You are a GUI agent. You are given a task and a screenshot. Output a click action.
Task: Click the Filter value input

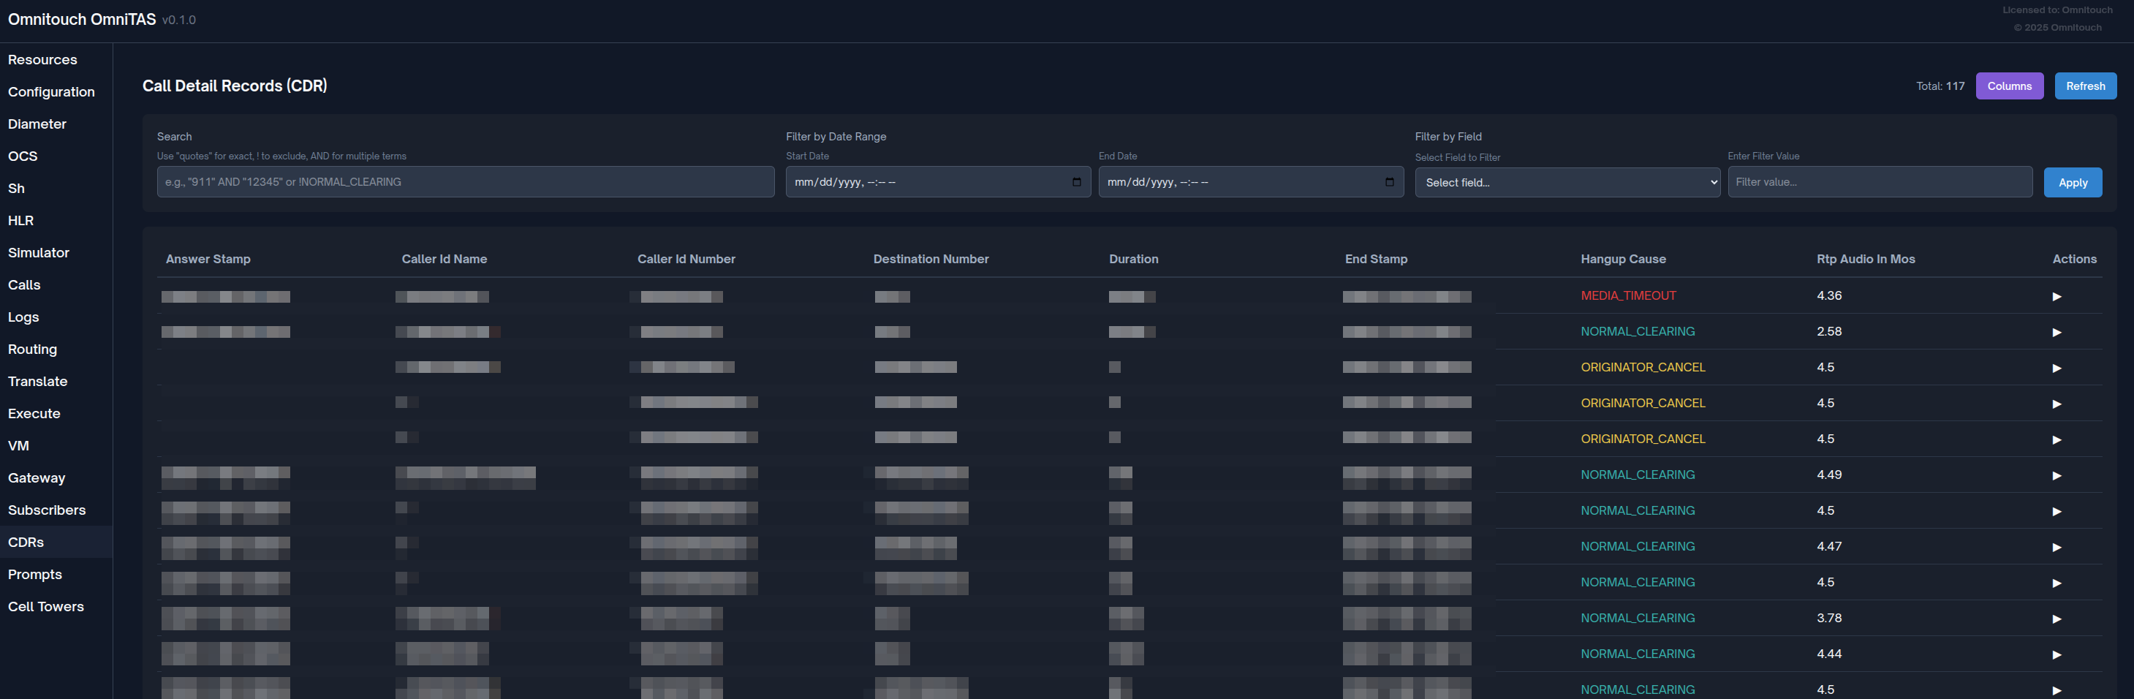tap(1879, 182)
